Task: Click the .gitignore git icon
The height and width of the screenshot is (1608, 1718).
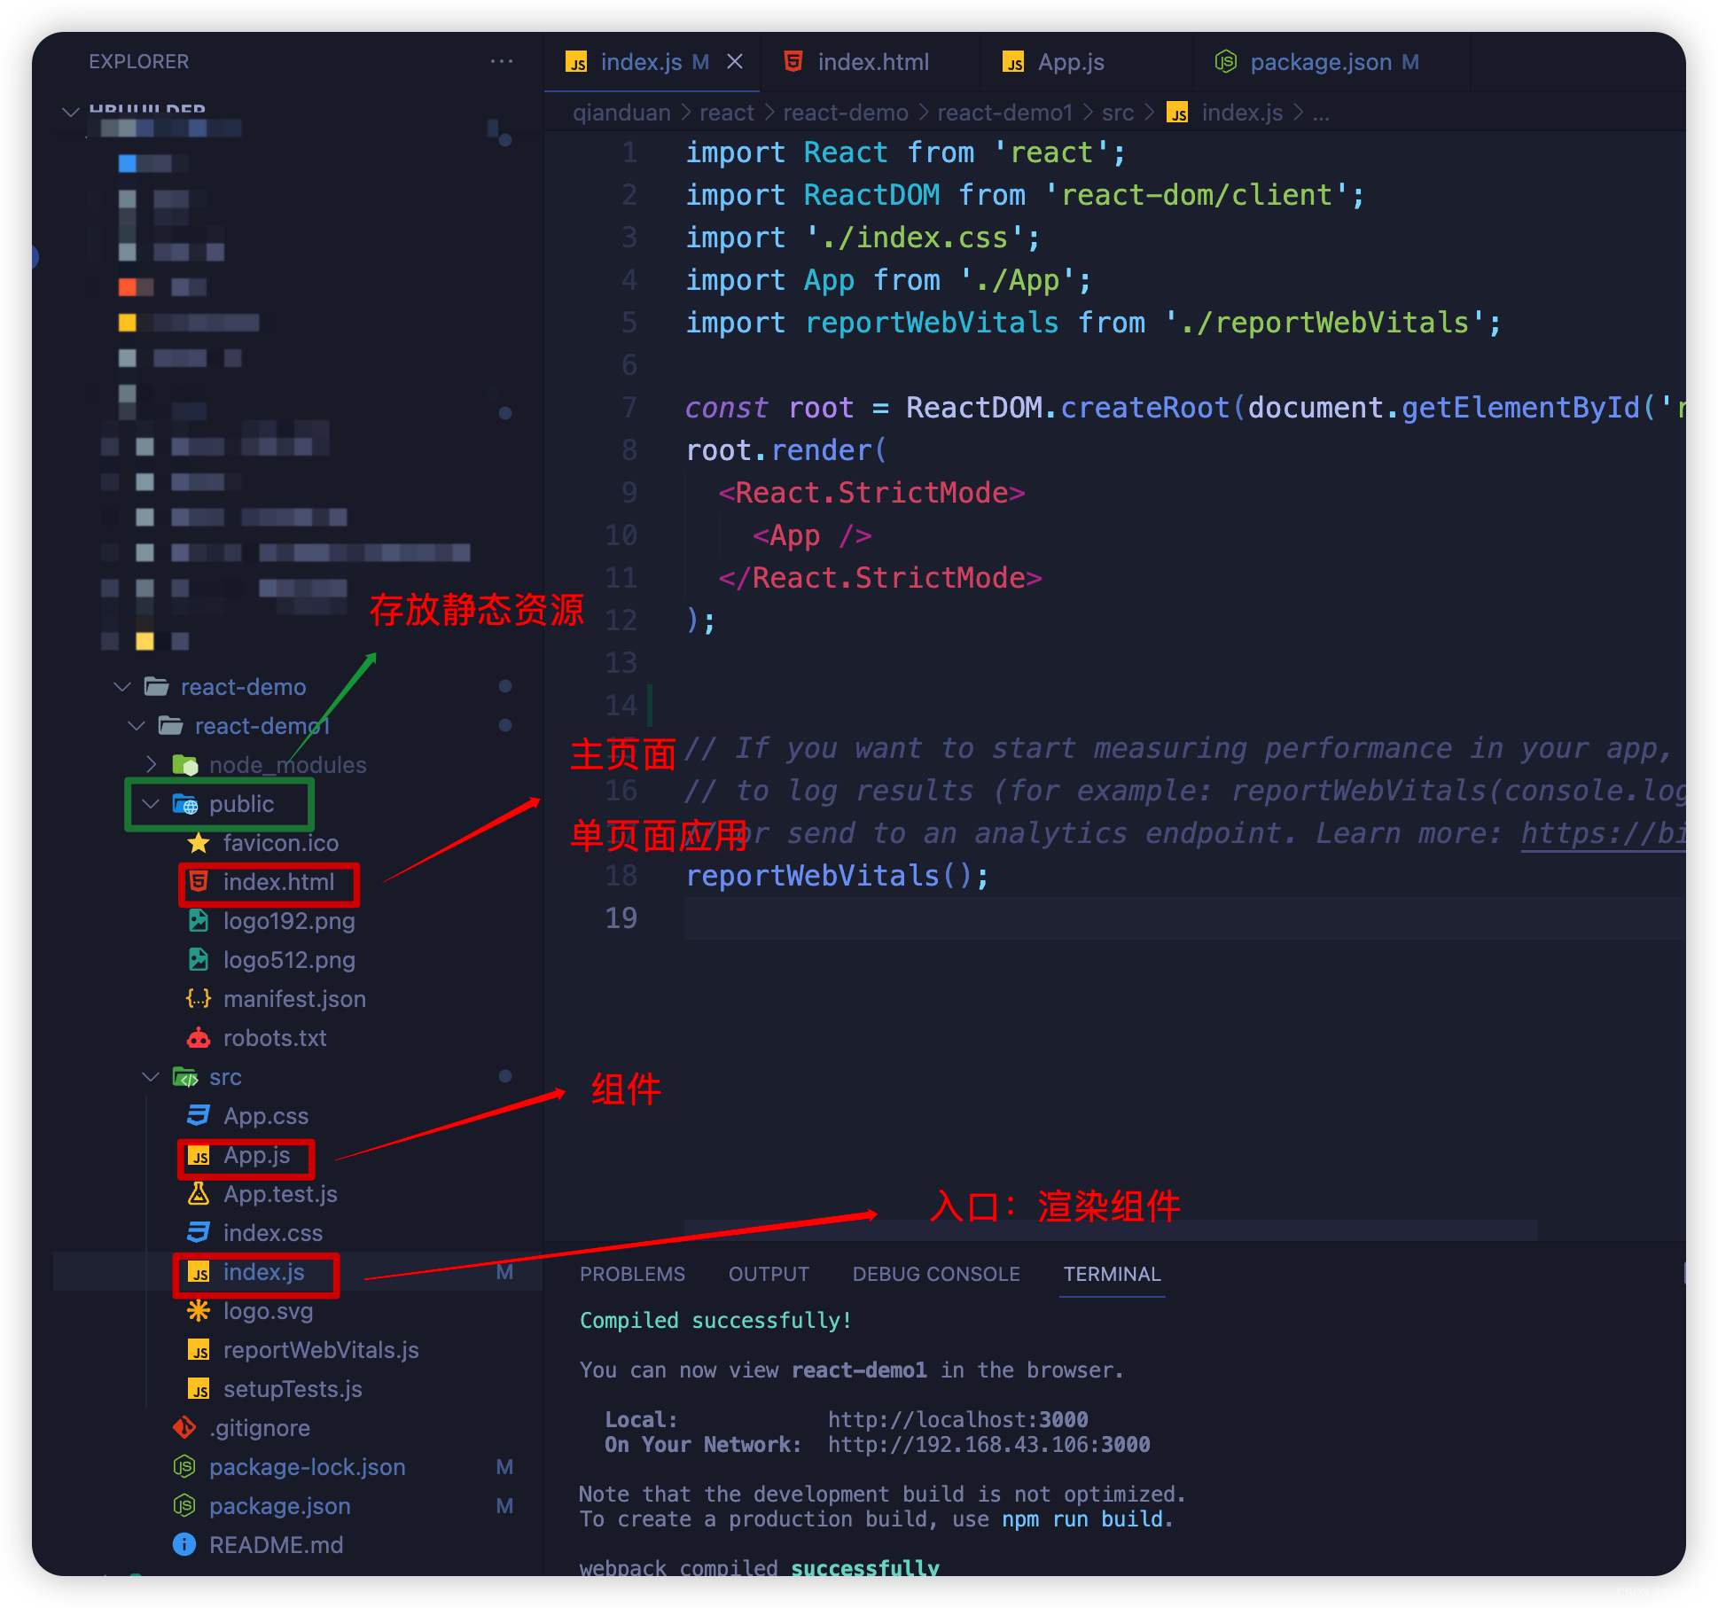Action: pyautogui.click(x=184, y=1428)
